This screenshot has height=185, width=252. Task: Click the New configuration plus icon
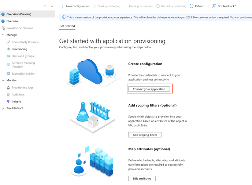point(63,6)
